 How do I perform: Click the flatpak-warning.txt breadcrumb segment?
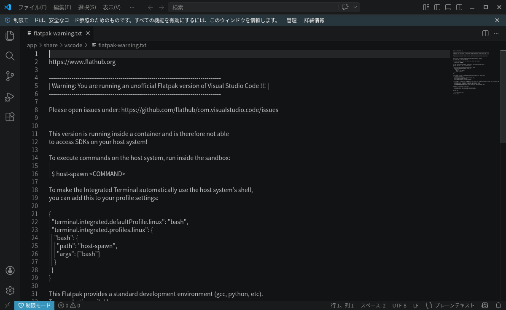click(122, 45)
